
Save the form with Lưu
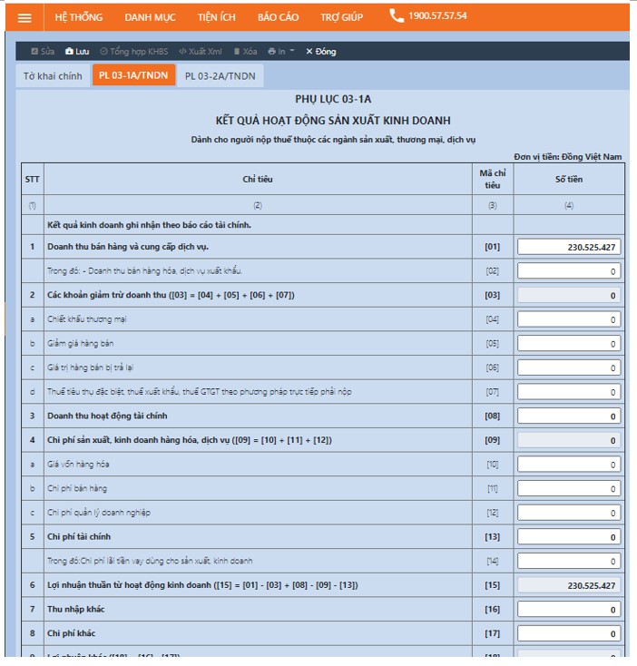coord(77,52)
